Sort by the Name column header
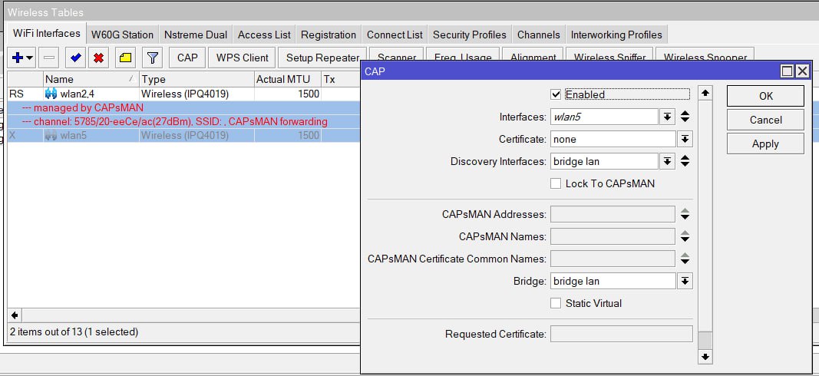This screenshot has height=376, width=819. click(x=91, y=79)
